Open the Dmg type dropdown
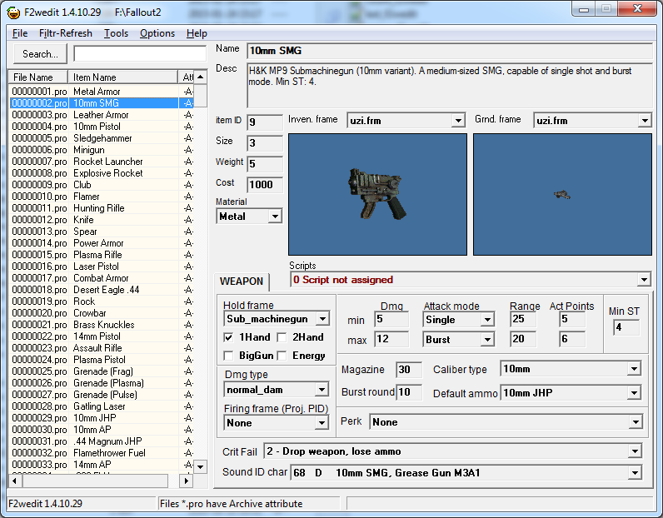The image size is (663, 518). 322,389
